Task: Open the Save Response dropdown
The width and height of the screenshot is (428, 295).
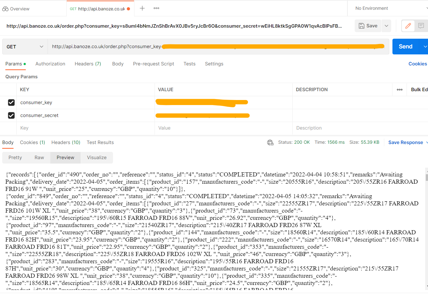Action: [408, 142]
